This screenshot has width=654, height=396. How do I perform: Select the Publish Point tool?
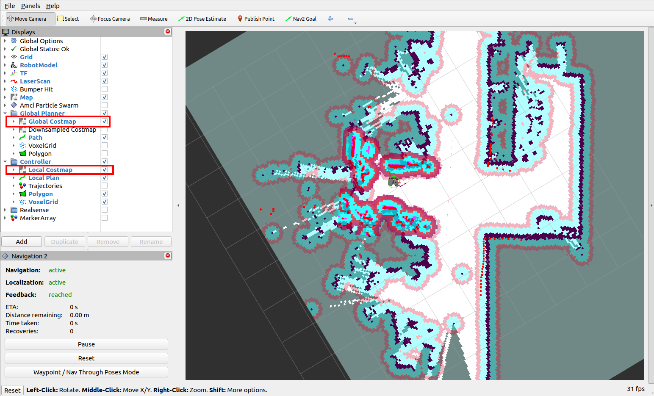(x=256, y=19)
